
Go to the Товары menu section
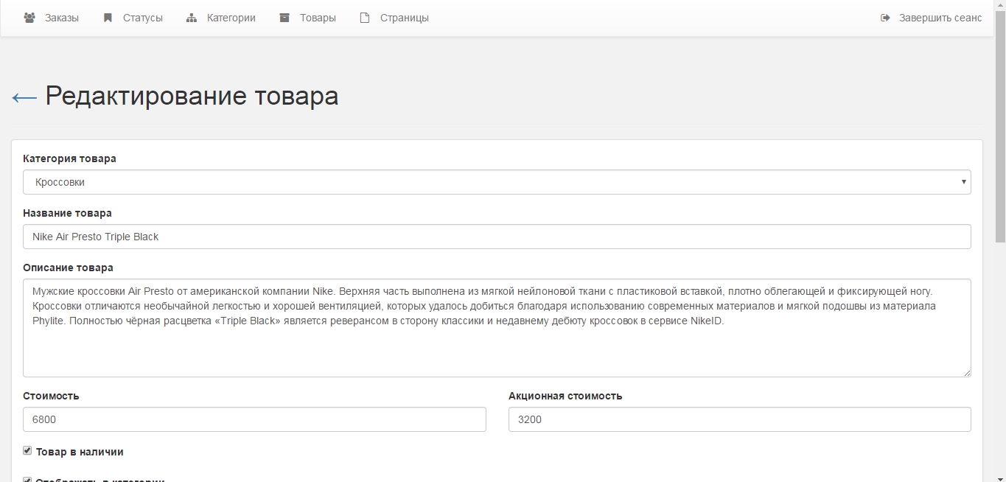318,18
